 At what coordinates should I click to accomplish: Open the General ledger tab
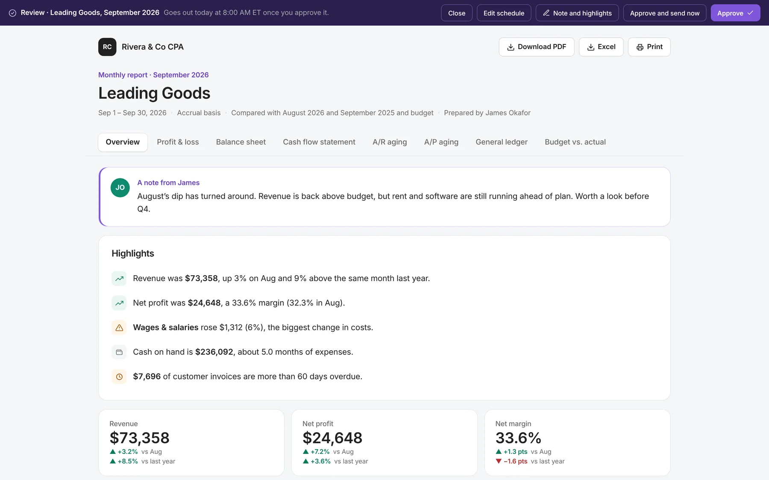point(502,142)
